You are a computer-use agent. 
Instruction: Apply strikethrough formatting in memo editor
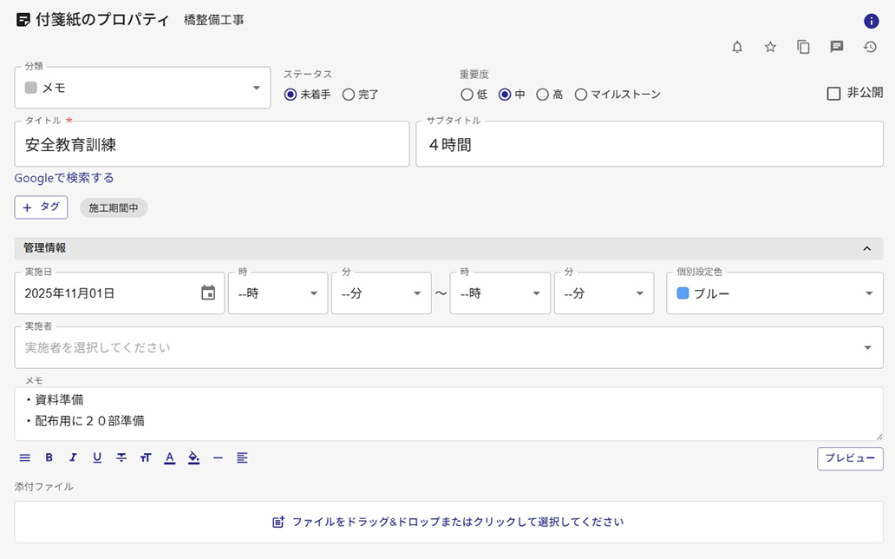(x=121, y=457)
